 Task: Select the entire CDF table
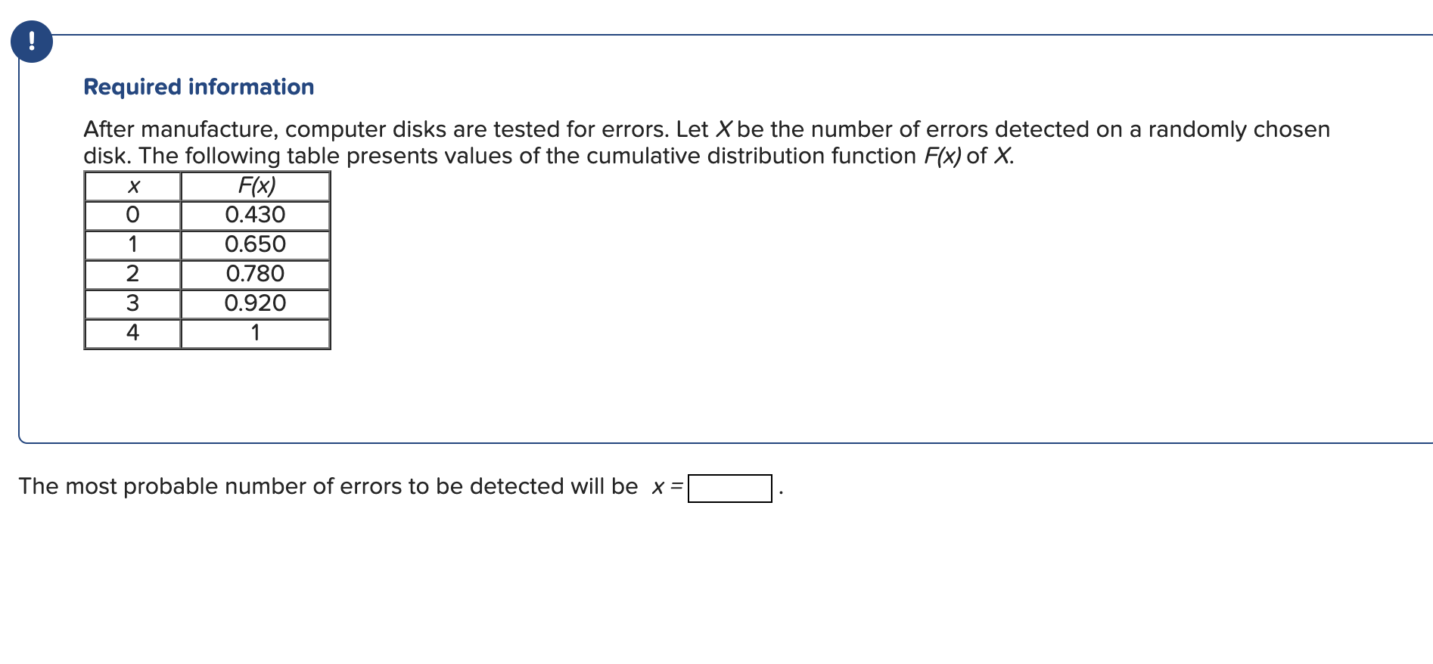(207, 261)
